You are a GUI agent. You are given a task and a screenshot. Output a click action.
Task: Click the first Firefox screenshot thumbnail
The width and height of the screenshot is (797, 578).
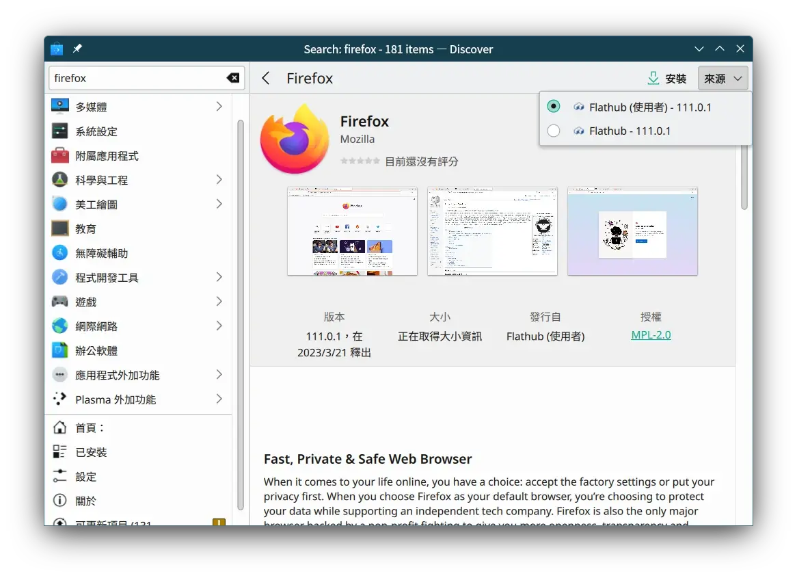(x=352, y=231)
